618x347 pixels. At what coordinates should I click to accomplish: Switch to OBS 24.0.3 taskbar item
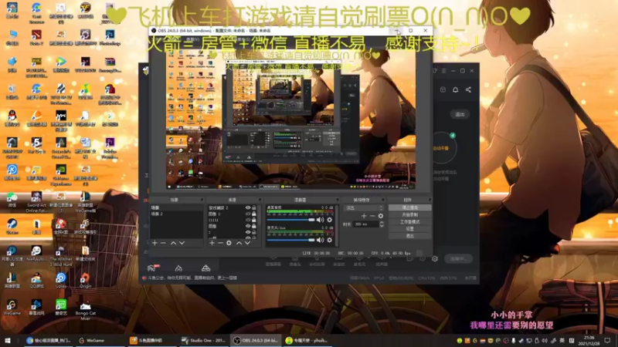pos(256,340)
